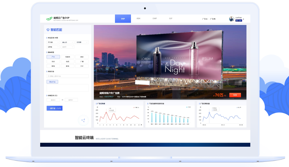The height and width of the screenshot is (167, 289).
Task: Toggle the 户外 media type option
Action: [x=53, y=57]
